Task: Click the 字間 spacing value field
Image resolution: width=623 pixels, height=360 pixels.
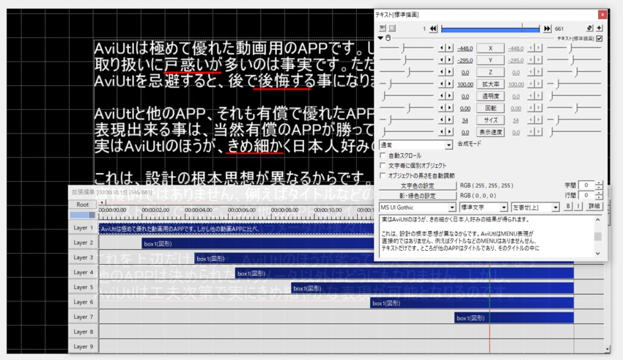Action: 587,185
